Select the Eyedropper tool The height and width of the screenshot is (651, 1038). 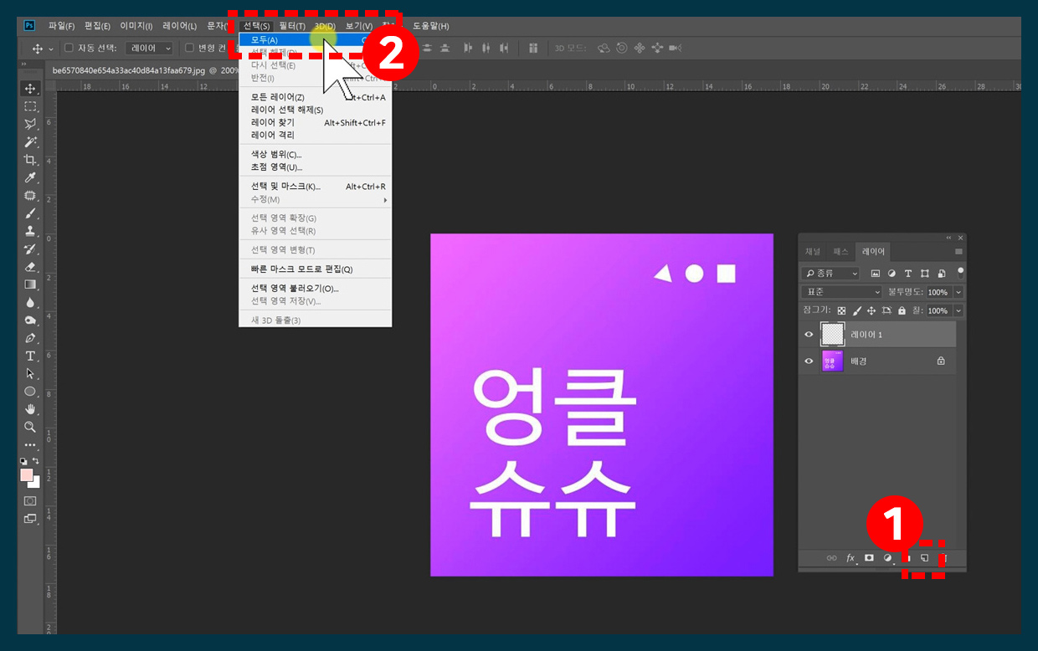pyautogui.click(x=30, y=177)
